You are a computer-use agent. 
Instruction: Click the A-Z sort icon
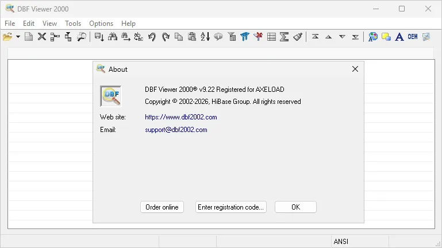(x=205, y=37)
